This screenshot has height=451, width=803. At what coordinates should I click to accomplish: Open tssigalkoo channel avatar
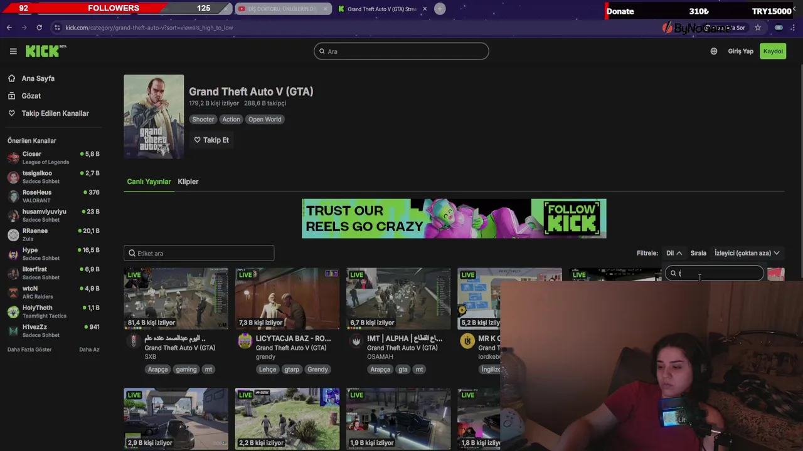point(13,177)
